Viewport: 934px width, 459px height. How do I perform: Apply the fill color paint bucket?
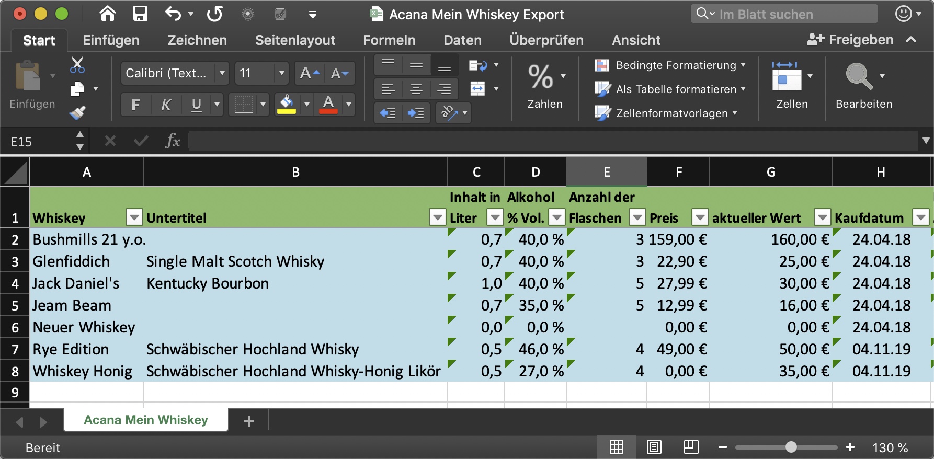[287, 105]
